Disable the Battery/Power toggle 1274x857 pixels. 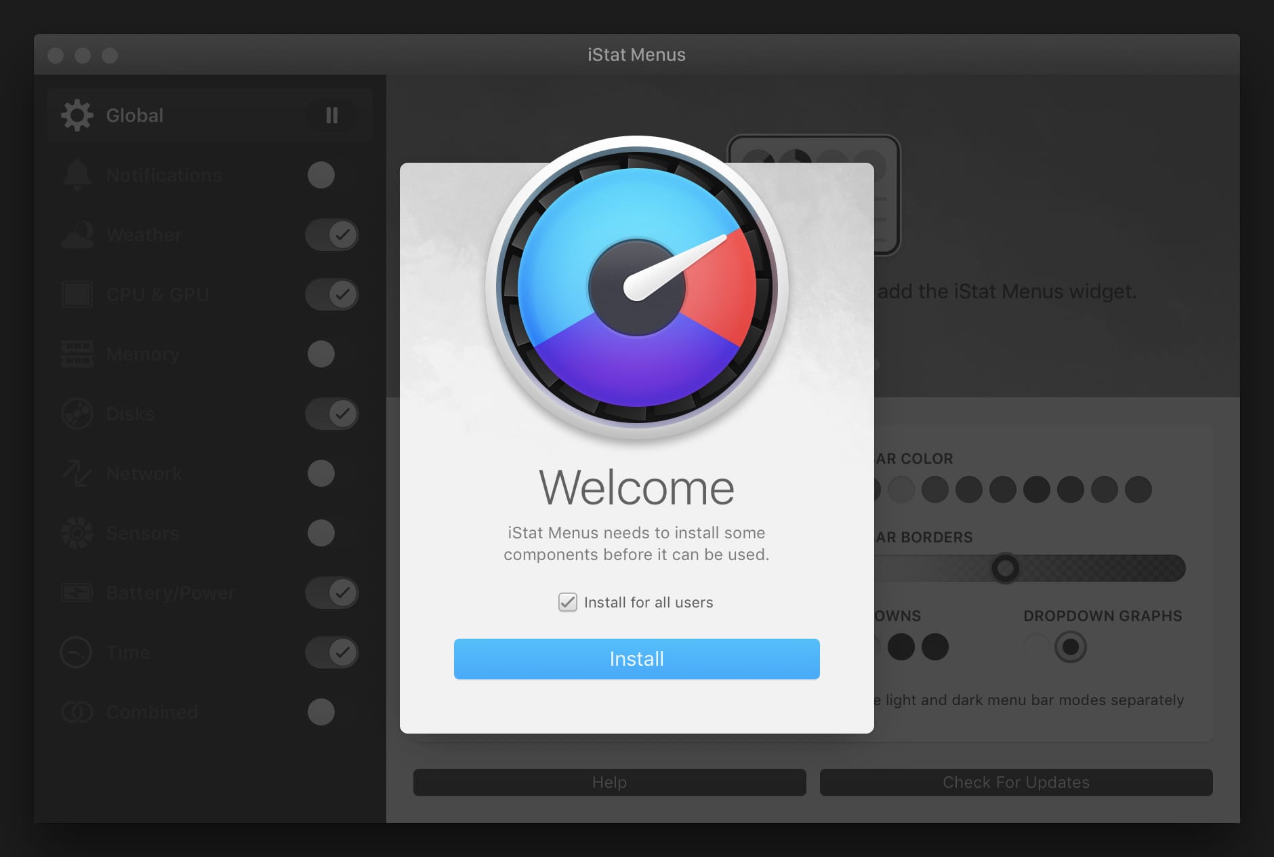332,593
